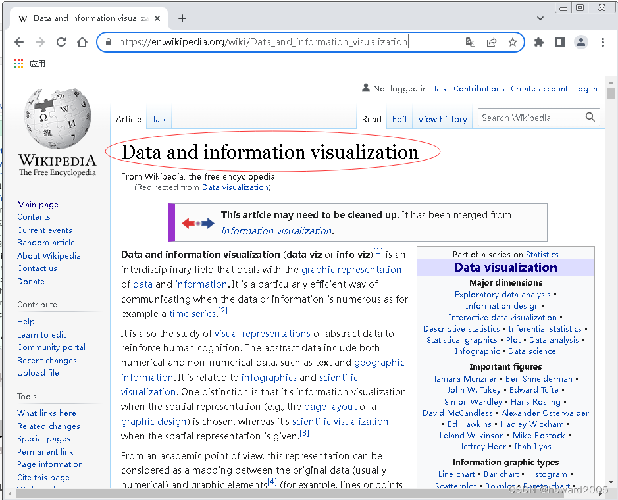Click the Wikipedia globe logo

pyautogui.click(x=57, y=118)
